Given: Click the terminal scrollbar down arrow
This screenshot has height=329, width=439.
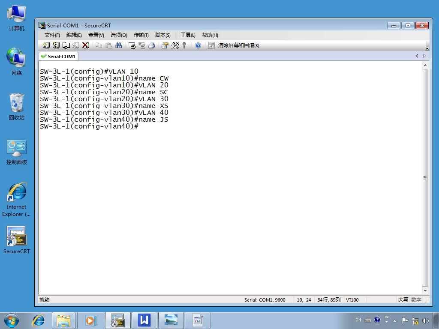Looking at the screenshot, I should 425,291.
